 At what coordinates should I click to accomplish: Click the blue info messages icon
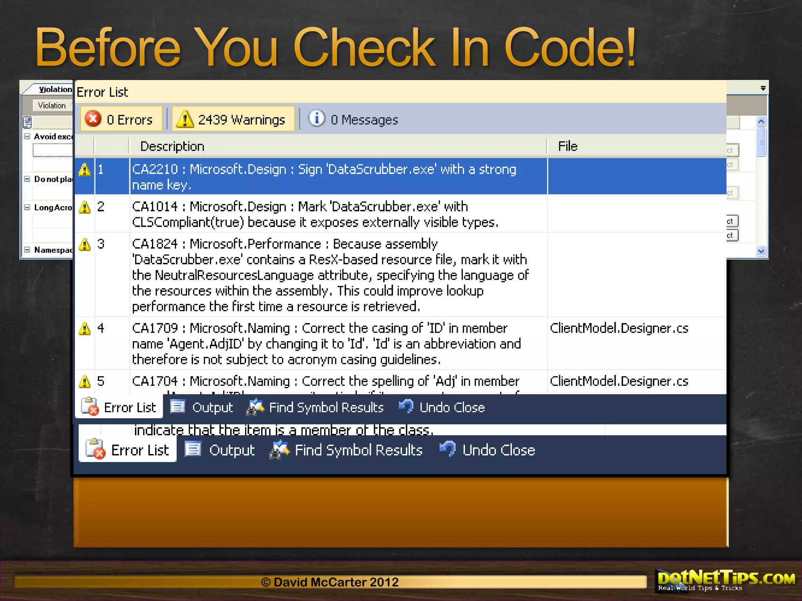point(316,118)
